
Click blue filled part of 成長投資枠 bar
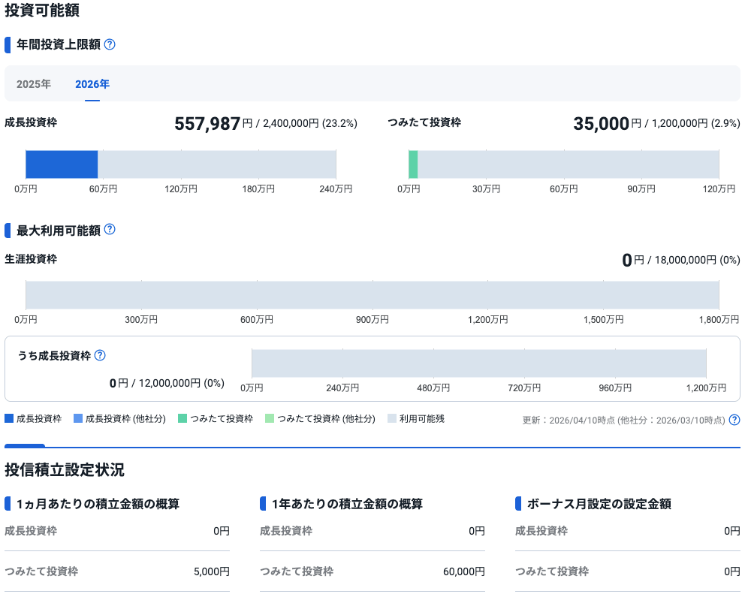click(x=62, y=164)
